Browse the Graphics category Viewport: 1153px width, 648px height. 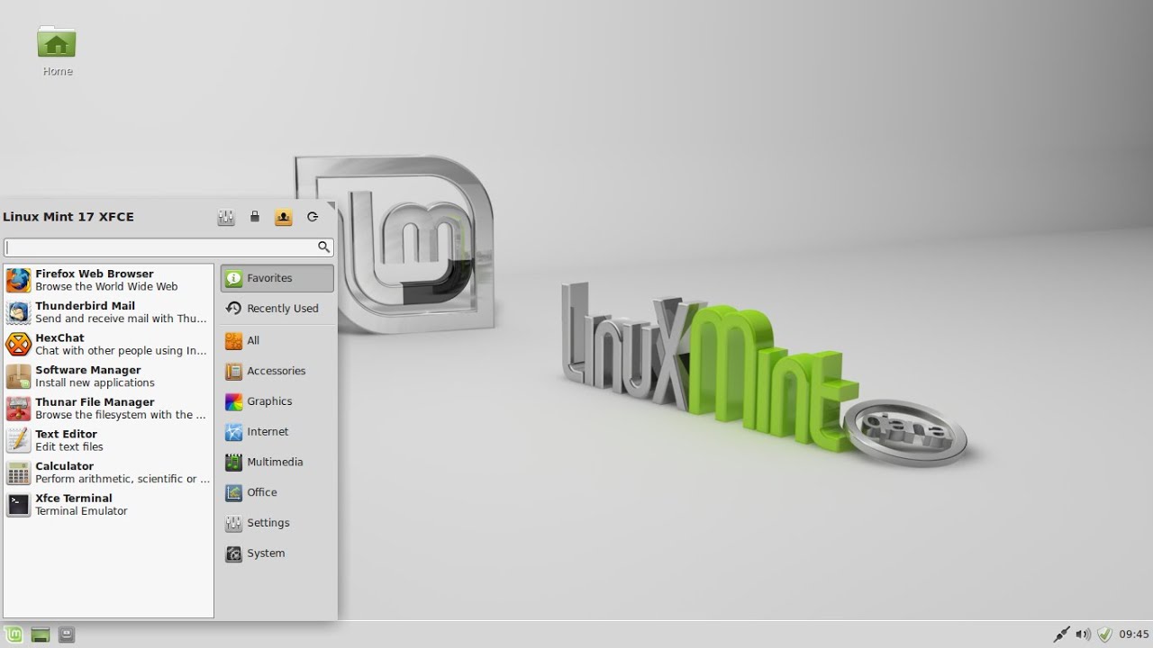pos(277,401)
